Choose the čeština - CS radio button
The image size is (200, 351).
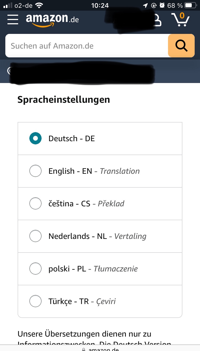tap(35, 204)
